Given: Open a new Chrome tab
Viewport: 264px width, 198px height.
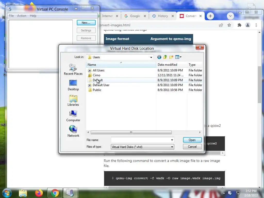Looking at the screenshot, I should coord(210,16).
